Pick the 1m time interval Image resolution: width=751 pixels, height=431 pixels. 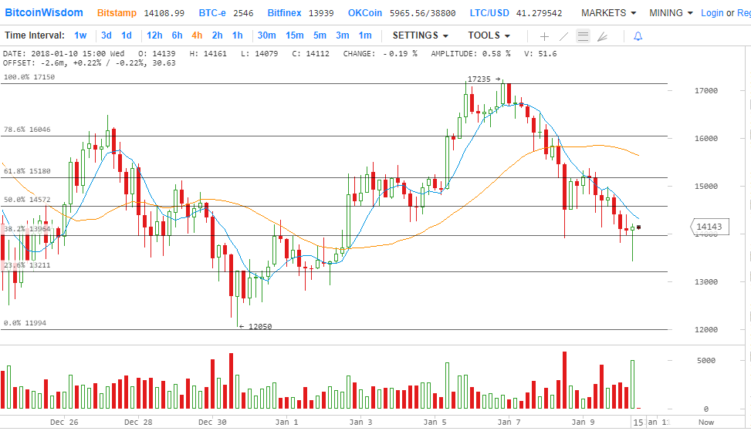(365, 35)
